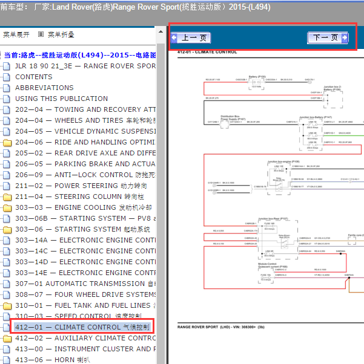Go to next page with 下一页
The image size is (364, 364).
coord(328,37)
